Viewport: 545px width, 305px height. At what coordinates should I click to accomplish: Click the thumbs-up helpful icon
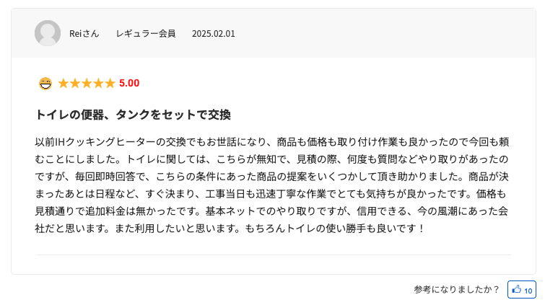tap(516, 290)
